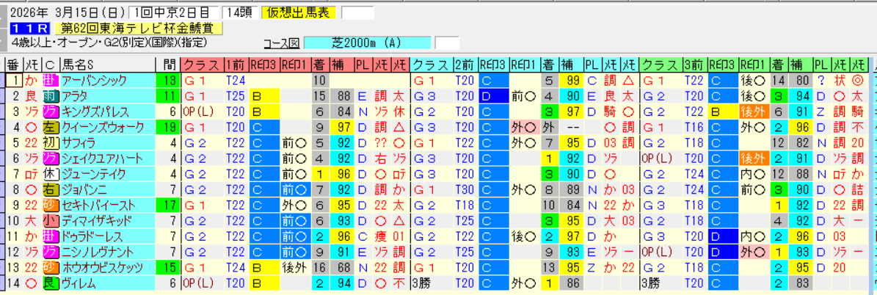Click the 掛 badge beside ドゥラドーレス
This screenshot has height=295, width=877.
(x=49, y=237)
